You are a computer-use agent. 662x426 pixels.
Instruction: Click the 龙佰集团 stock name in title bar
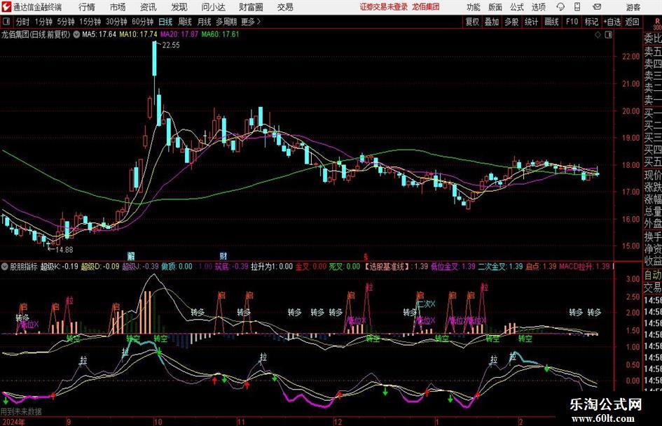tap(426, 7)
